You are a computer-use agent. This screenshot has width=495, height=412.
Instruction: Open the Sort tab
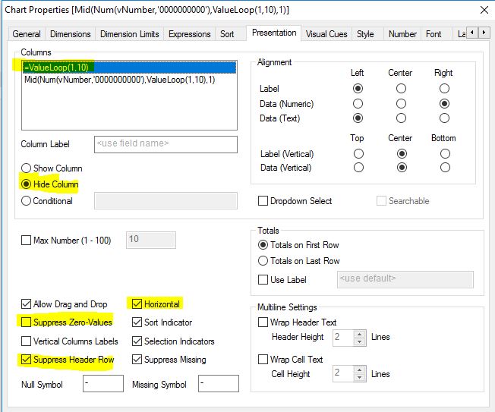click(x=227, y=34)
